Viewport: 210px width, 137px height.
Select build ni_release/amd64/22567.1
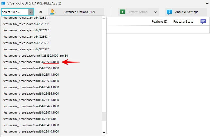tap(51, 37)
